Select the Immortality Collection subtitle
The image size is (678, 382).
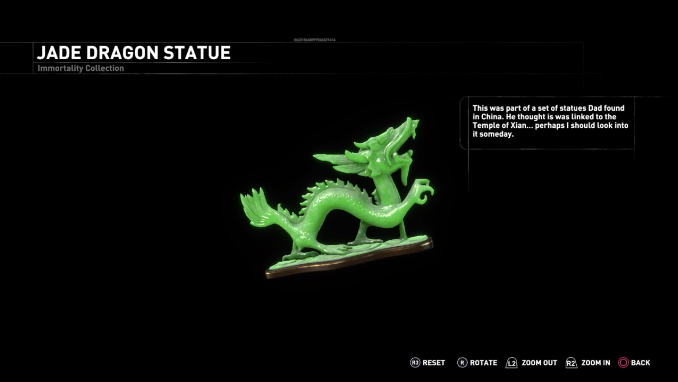click(81, 68)
